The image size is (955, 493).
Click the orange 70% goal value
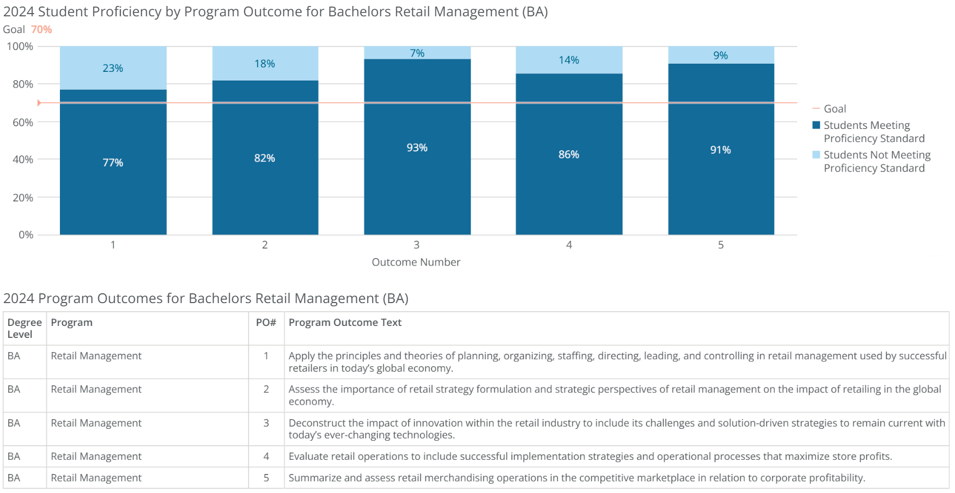(41, 30)
